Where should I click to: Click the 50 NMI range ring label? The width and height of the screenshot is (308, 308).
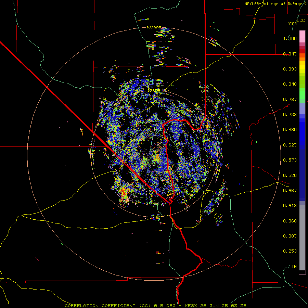click(x=154, y=91)
